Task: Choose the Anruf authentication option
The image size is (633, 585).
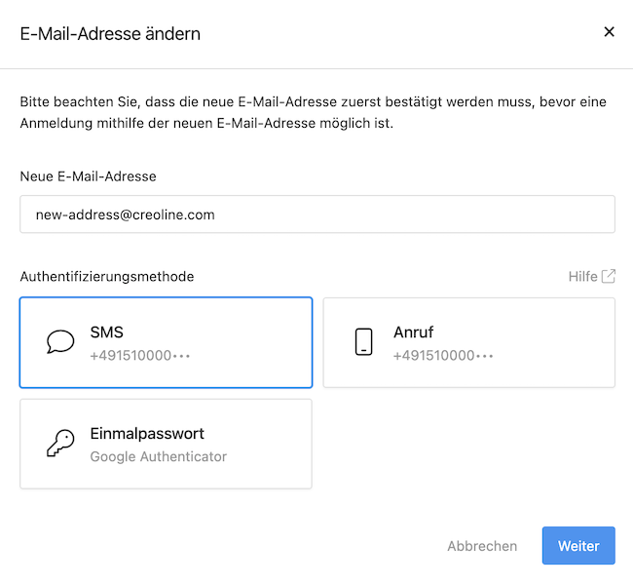Action: click(x=469, y=343)
